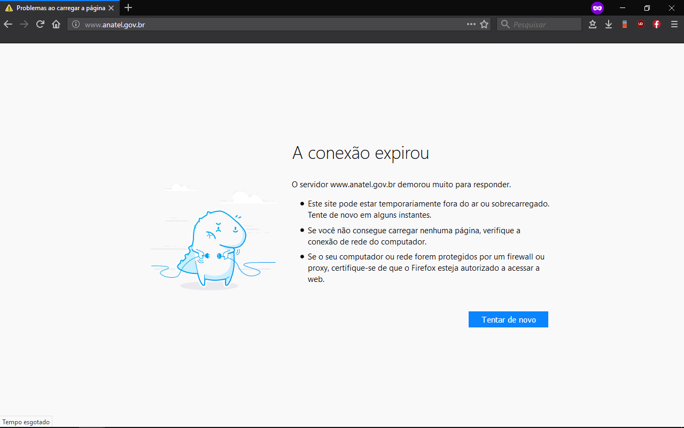The width and height of the screenshot is (684, 428).
Task: Click the magnifier icon in the search box
Action: pos(505,24)
